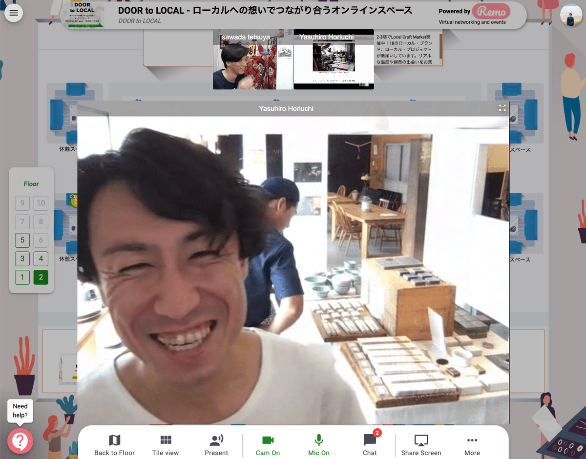Click the Floor panel label
Image resolution: width=586 pixels, height=459 pixels.
tap(31, 184)
